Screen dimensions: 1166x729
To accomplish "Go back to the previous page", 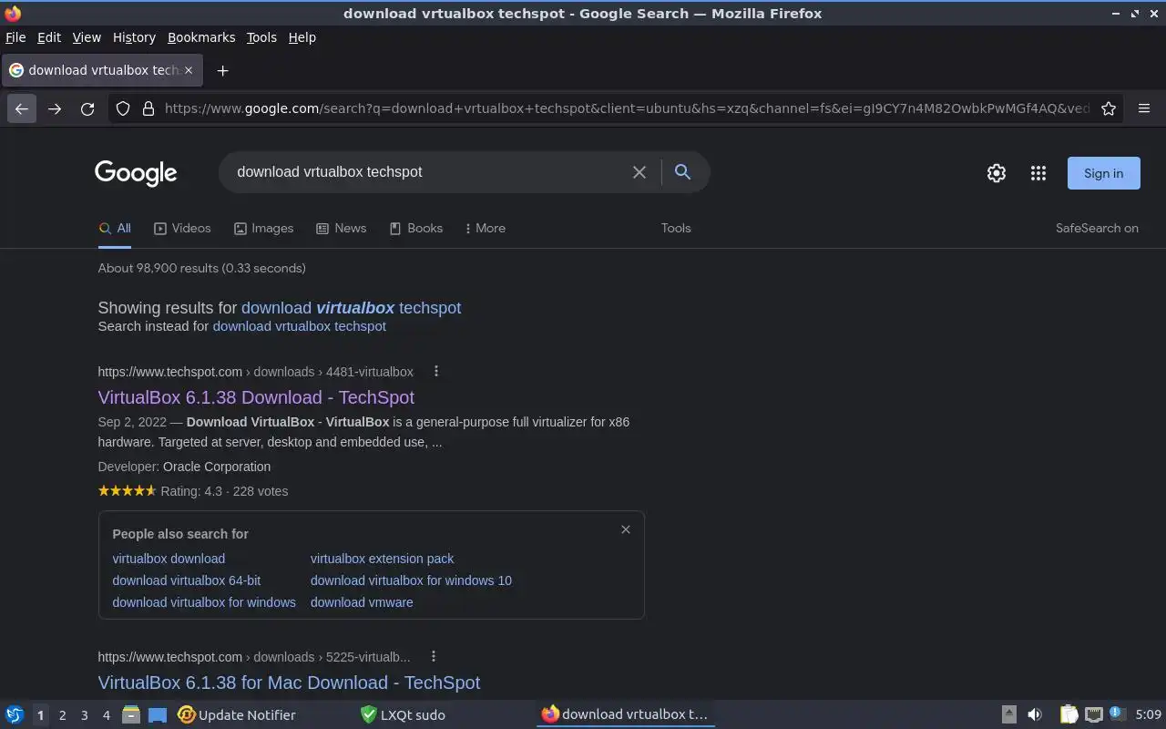I will coord(22,108).
